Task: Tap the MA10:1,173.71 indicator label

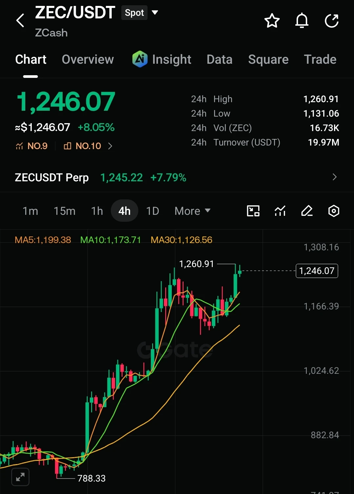Action: pos(110,240)
